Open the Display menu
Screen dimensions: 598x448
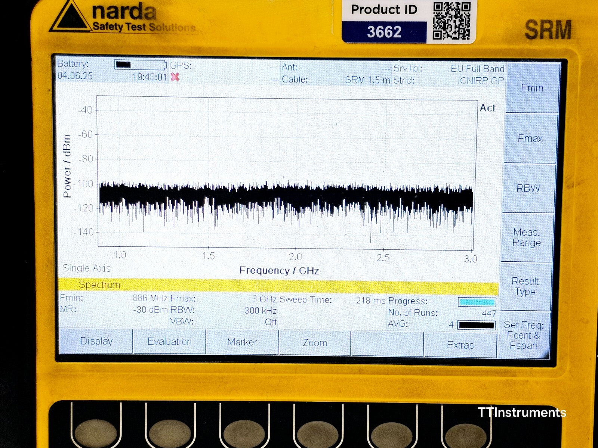[96, 341]
